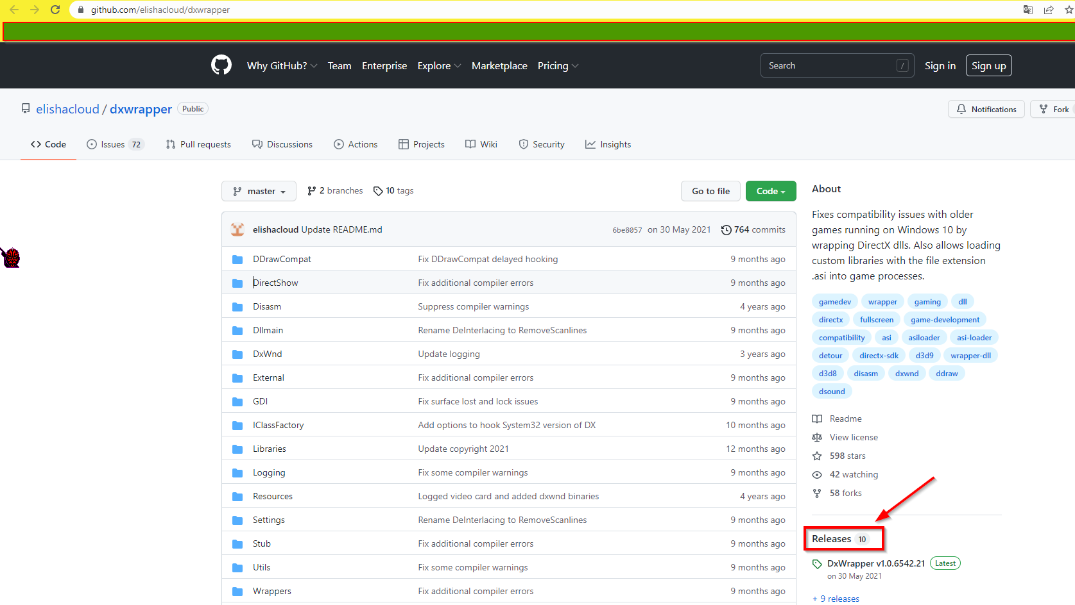Click the DxWnd folder icon
The width and height of the screenshot is (1075, 605).
pyautogui.click(x=237, y=354)
